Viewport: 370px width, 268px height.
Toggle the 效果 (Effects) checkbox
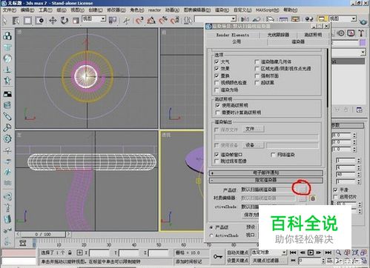pos(217,68)
